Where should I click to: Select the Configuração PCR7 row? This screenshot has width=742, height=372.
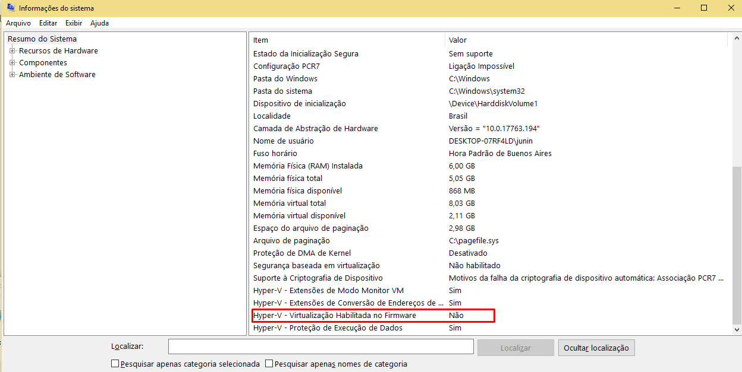488,66
